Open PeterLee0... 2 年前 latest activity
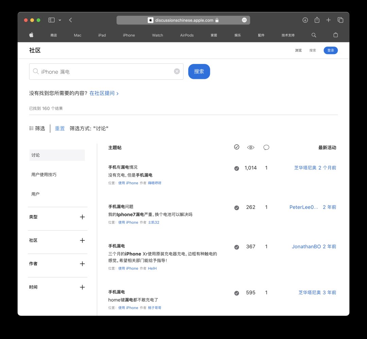The image size is (367, 339). [313, 207]
